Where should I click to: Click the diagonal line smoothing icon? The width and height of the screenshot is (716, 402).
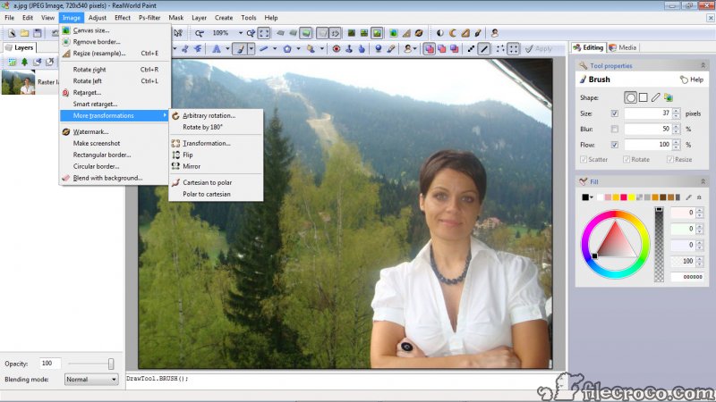(484, 48)
